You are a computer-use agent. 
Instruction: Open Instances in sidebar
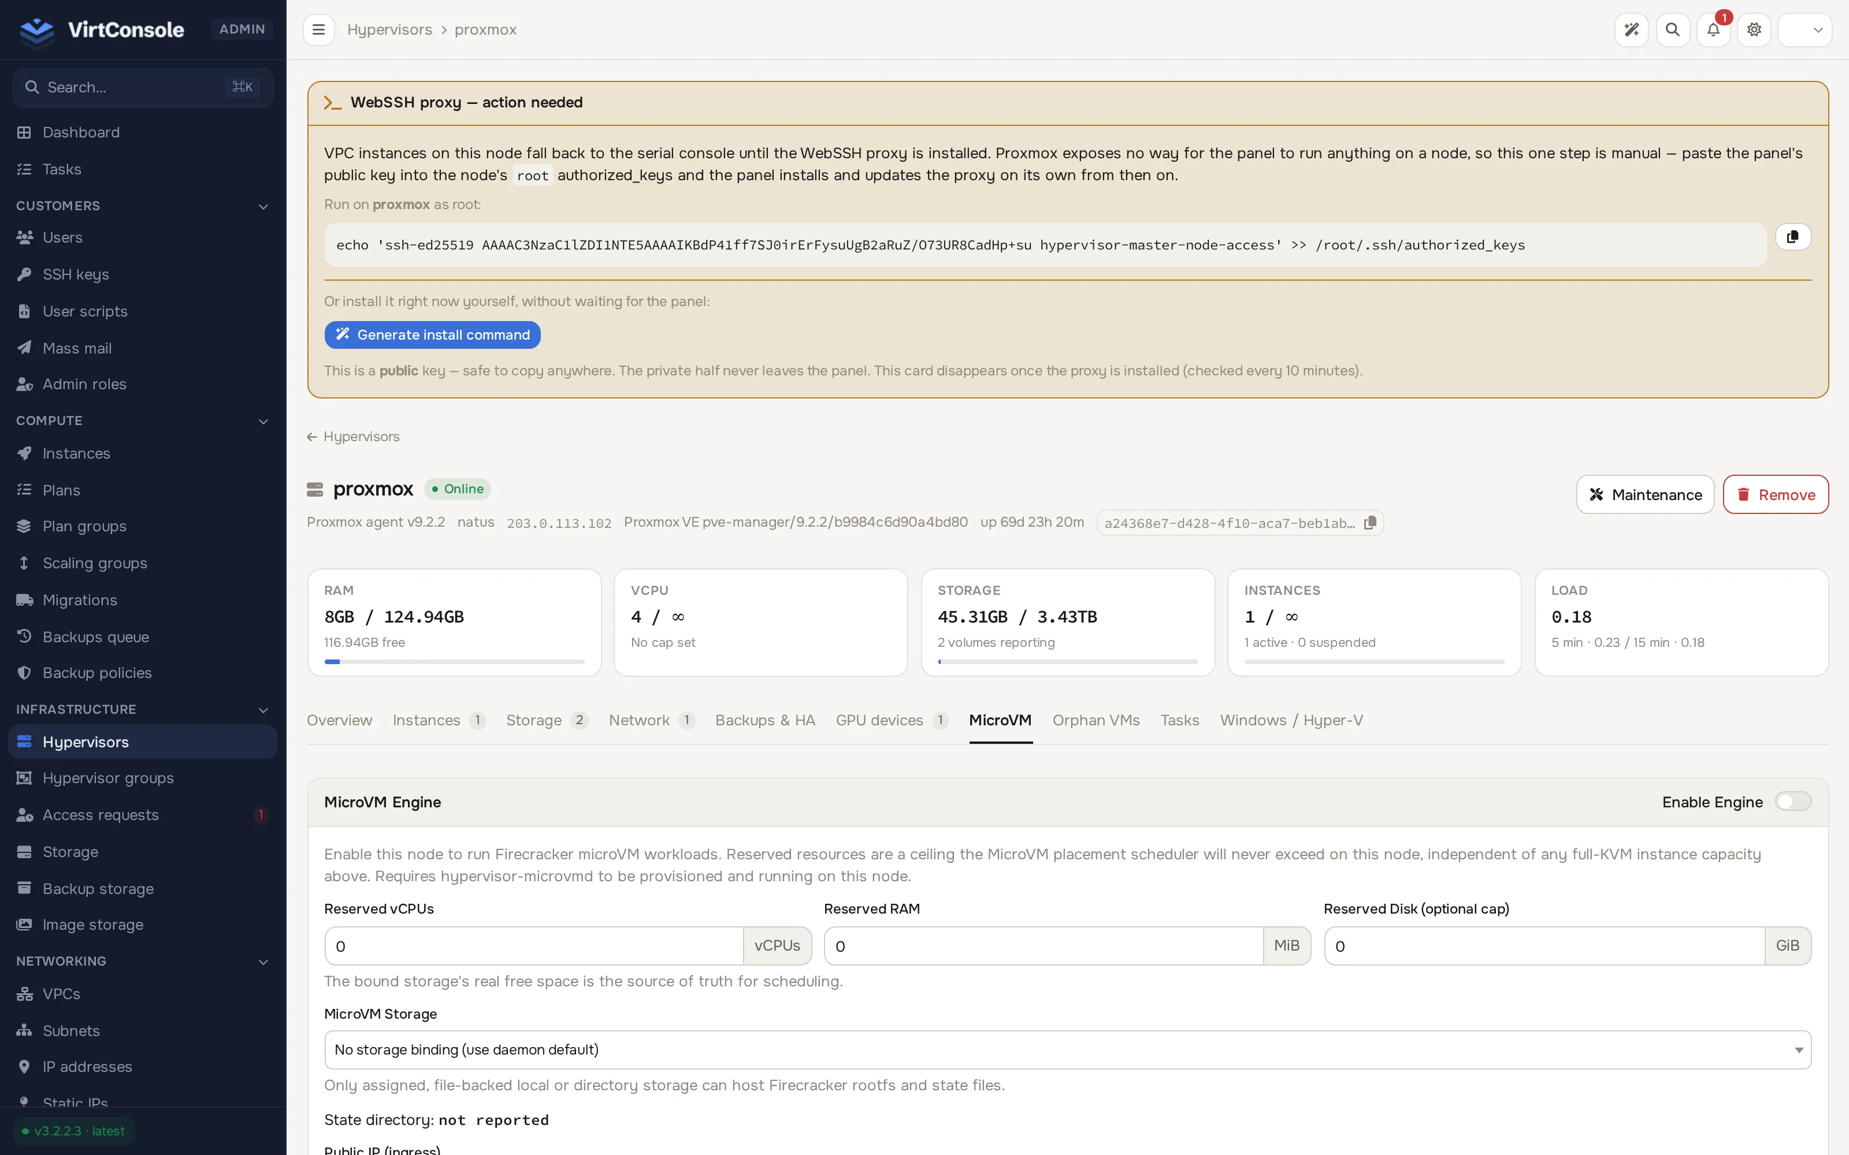point(143,453)
